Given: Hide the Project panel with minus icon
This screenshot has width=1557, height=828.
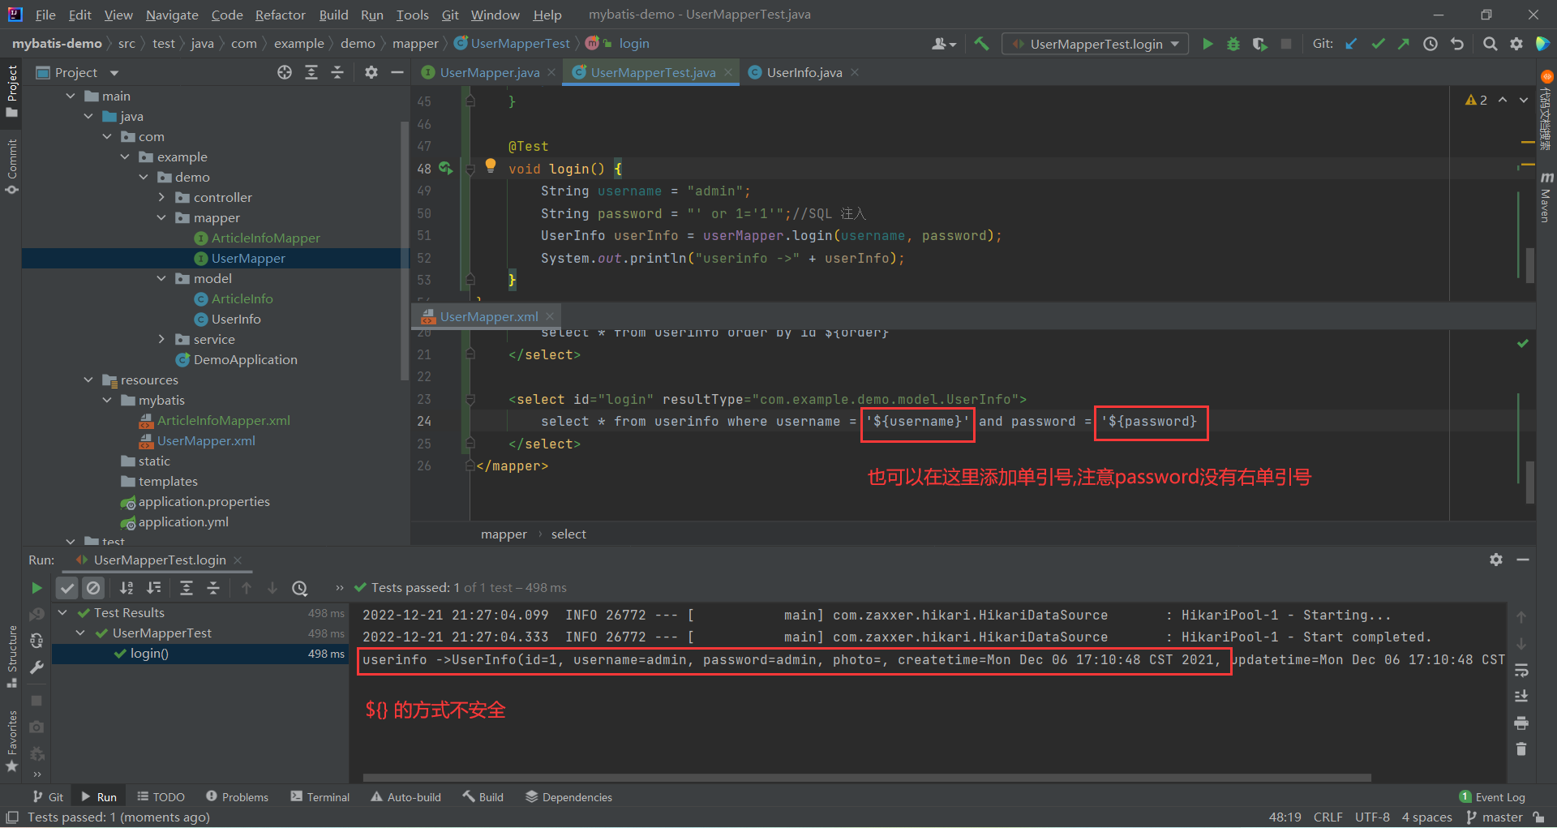Looking at the screenshot, I should point(397,73).
